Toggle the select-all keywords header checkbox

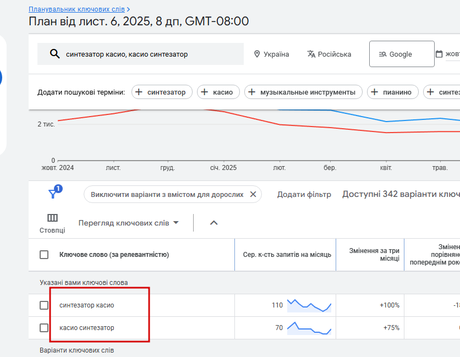pos(44,255)
